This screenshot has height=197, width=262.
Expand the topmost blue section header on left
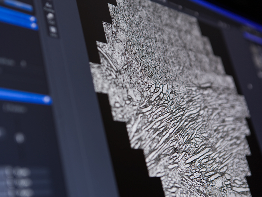tap(17, 5)
